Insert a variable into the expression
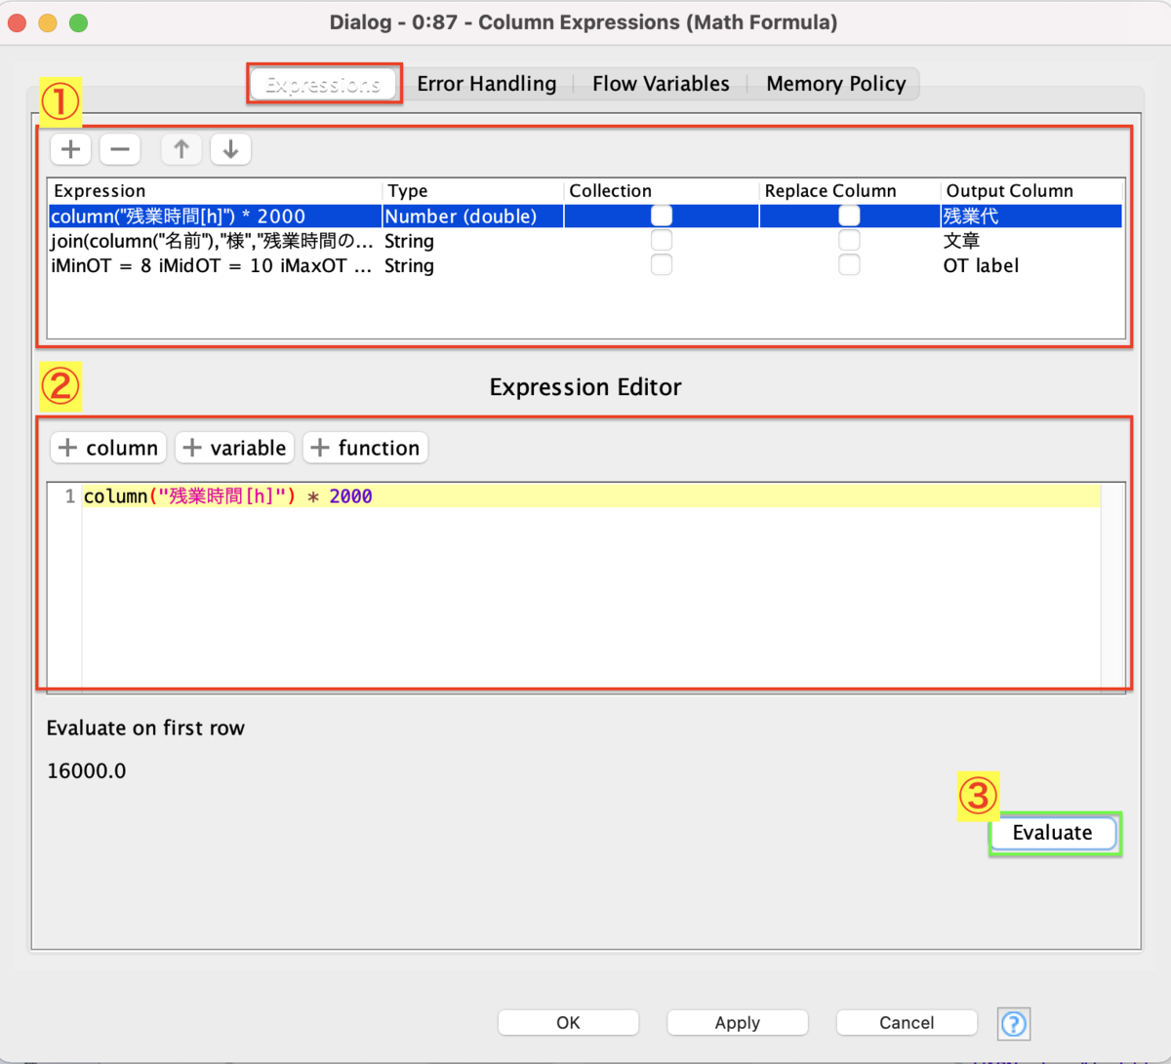 [x=234, y=448]
